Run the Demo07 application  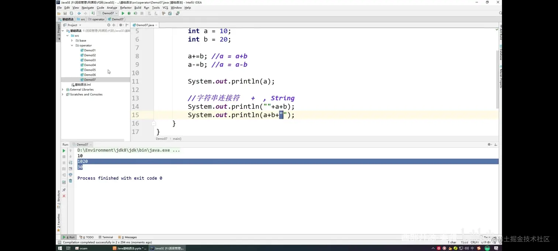point(123,13)
